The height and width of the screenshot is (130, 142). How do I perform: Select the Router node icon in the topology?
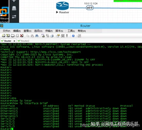(62, 6)
